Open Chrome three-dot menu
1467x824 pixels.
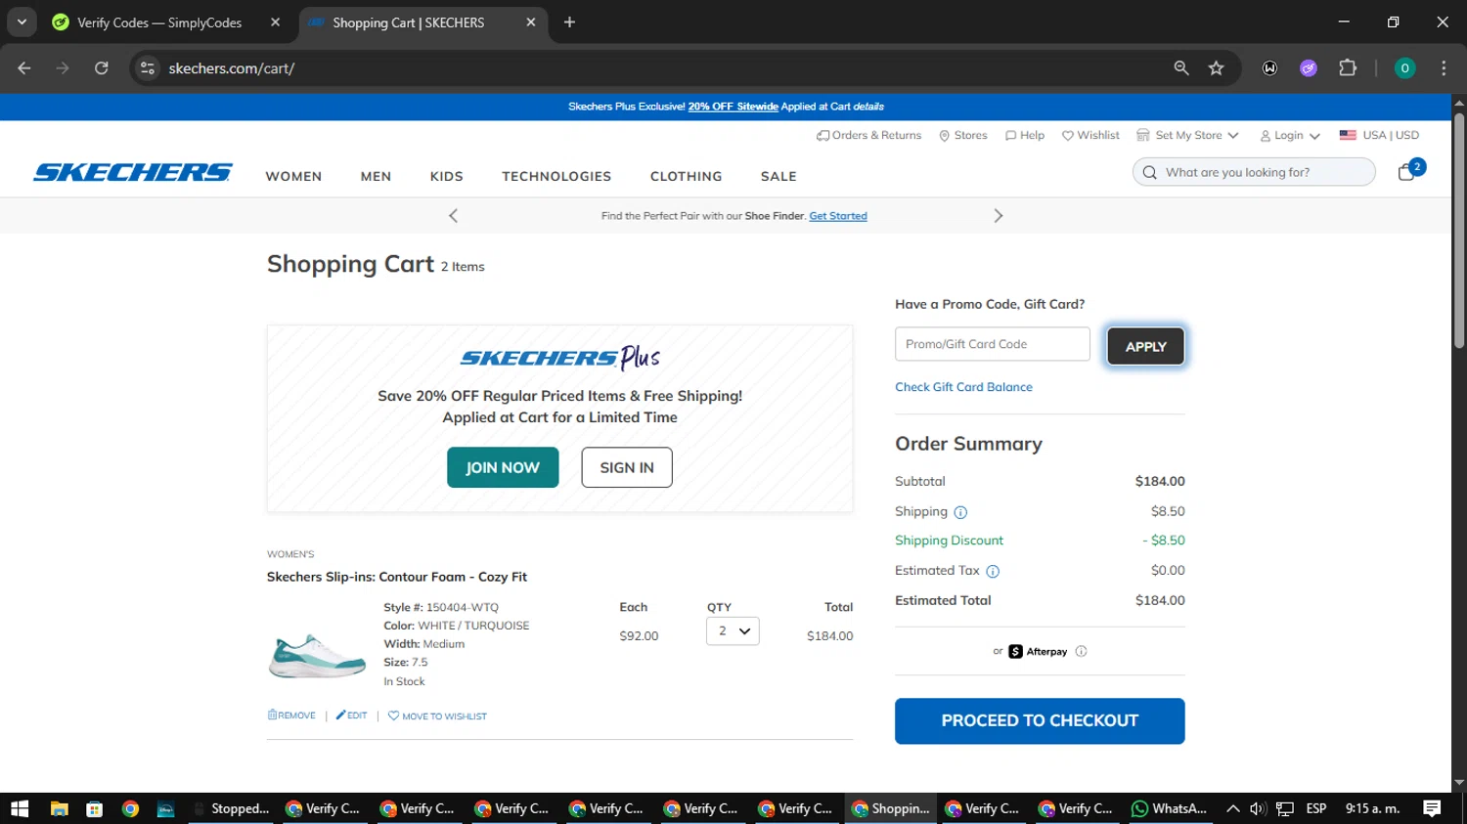(x=1444, y=68)
